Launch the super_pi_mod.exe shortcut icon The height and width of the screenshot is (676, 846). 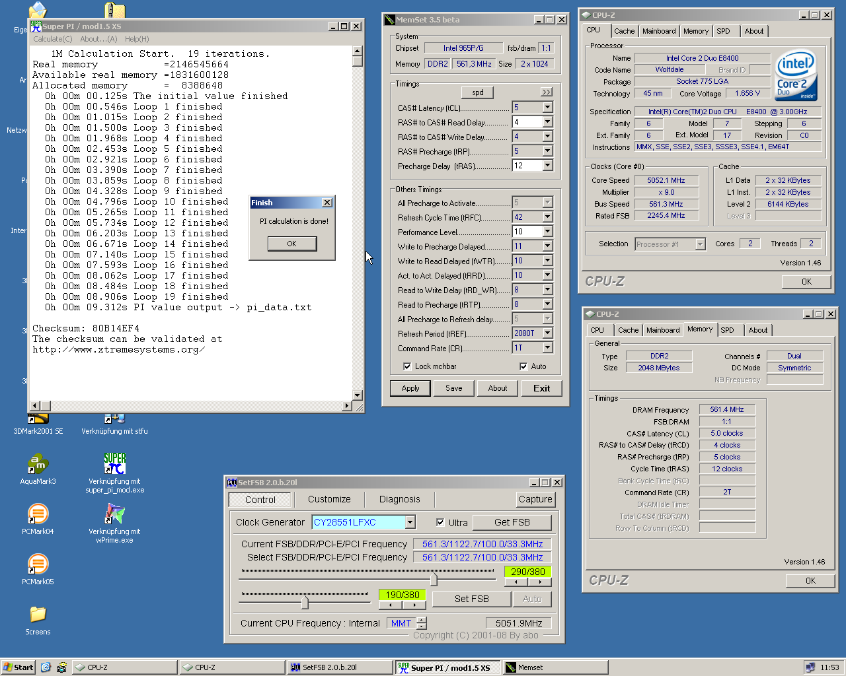[x=114, y=464]
